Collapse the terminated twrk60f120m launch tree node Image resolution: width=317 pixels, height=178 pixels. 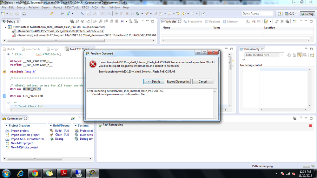coord(5,27)
